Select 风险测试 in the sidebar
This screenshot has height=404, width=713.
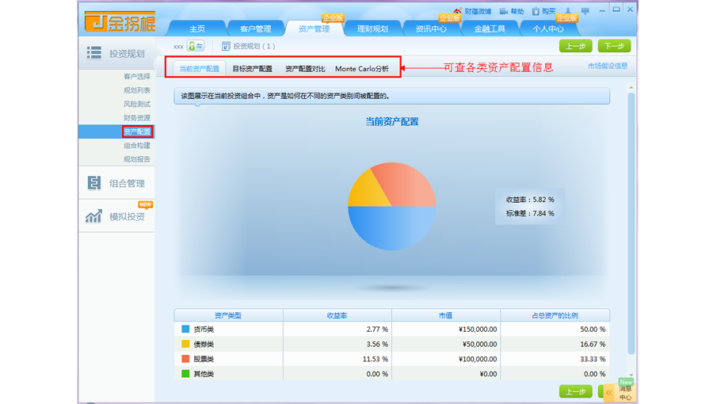point(136,105)
